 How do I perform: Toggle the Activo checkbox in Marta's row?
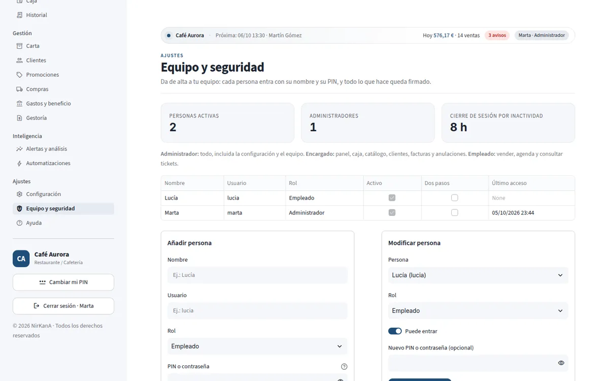(x=392, y=213)
